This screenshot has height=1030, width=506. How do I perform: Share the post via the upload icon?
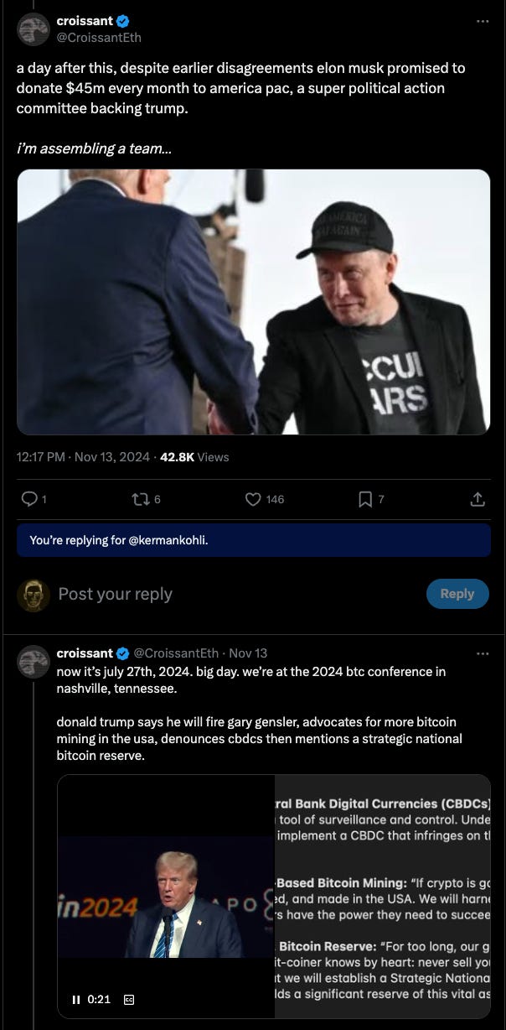(x=478, y=499)
